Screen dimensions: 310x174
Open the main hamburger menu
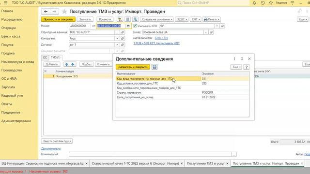click(5, 3)
